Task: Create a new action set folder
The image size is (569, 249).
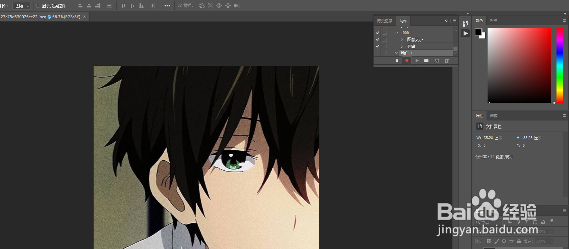Action: coord(426,61)
